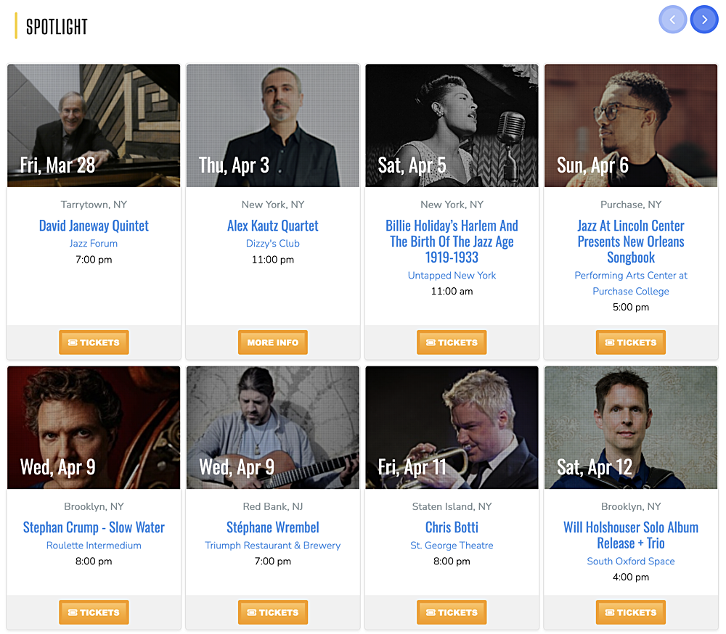Screen dimensions: 726x634
Task: Buy tickets for Chris Botti show
Action: click(x=452, y=612)
